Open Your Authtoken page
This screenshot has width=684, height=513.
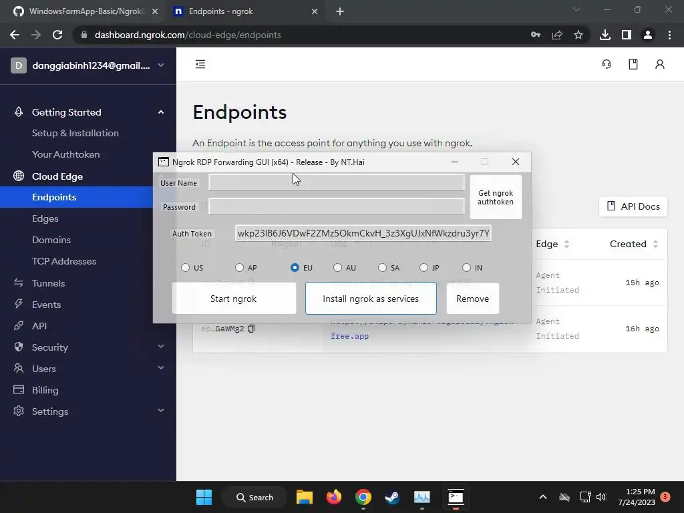66,154
